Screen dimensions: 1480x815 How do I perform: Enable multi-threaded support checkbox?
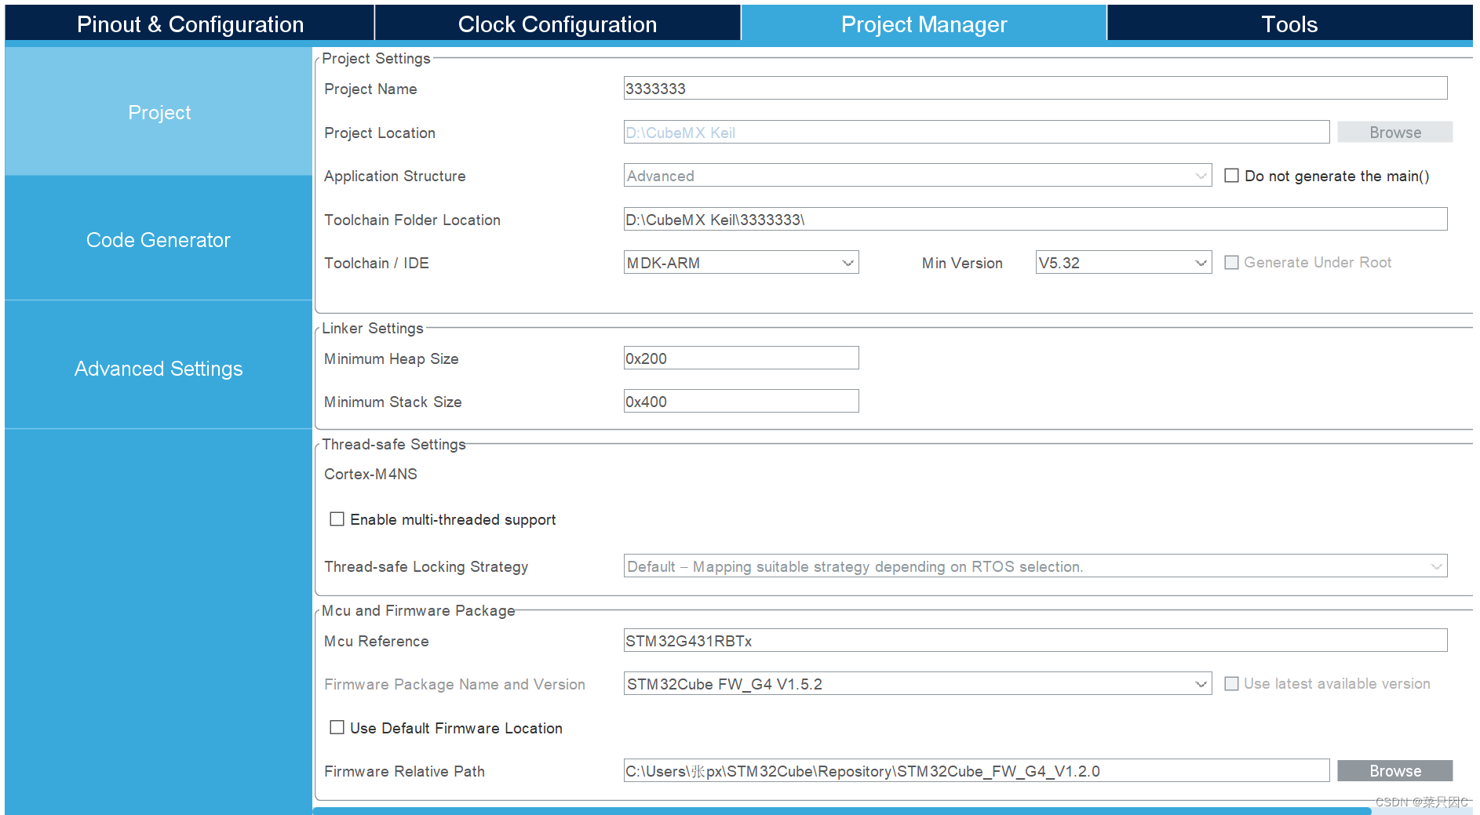coord(337,518)
